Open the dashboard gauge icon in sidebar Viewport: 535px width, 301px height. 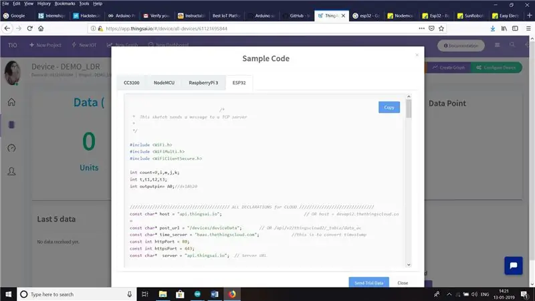point(11,148)
